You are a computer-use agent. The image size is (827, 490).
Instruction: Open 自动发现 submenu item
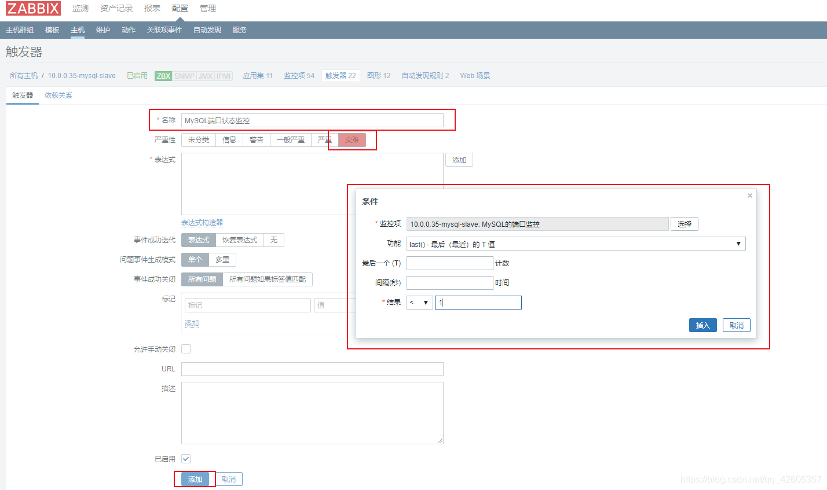tap(207, 30)
